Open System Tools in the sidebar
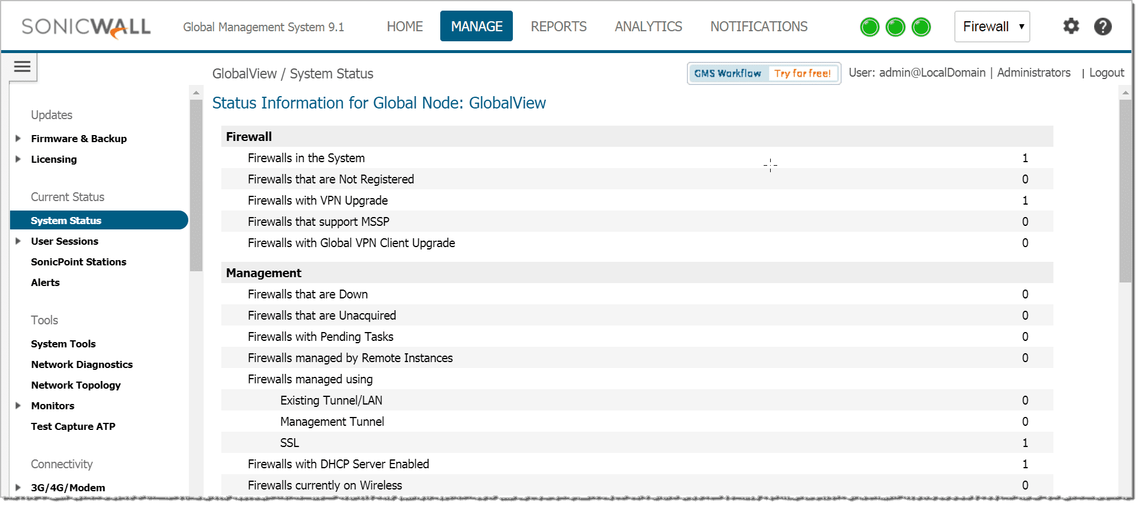 tap(63, 344)
